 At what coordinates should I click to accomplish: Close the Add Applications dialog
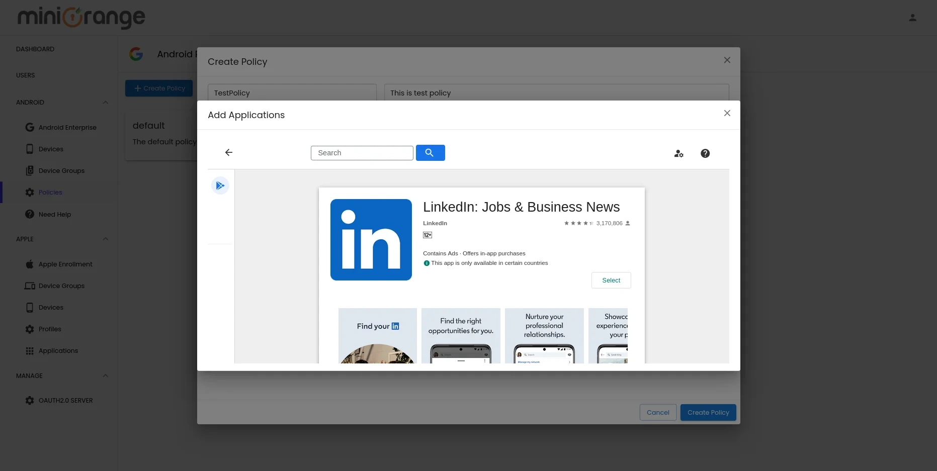click(727, 113)
